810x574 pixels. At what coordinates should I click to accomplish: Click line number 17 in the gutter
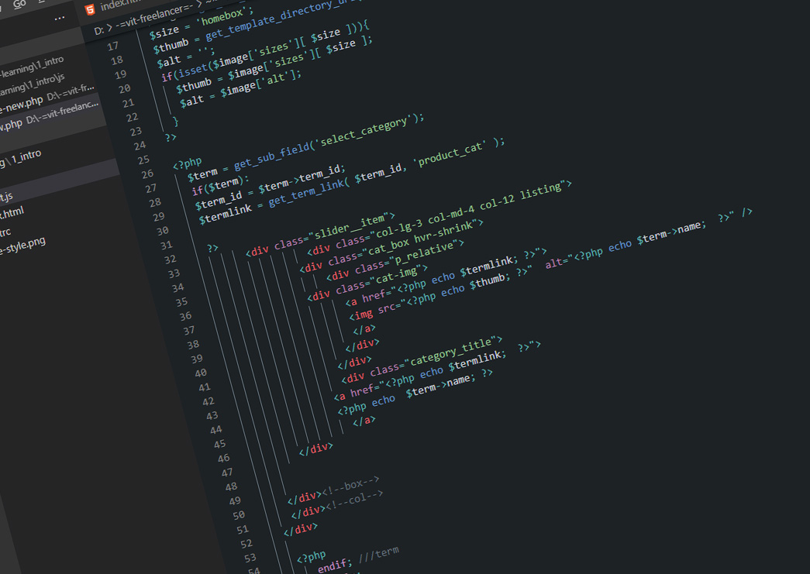[x=112, y=46]
